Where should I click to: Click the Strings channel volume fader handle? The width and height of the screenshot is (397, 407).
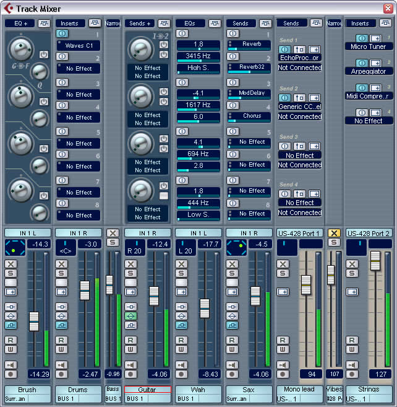[375, 261]
